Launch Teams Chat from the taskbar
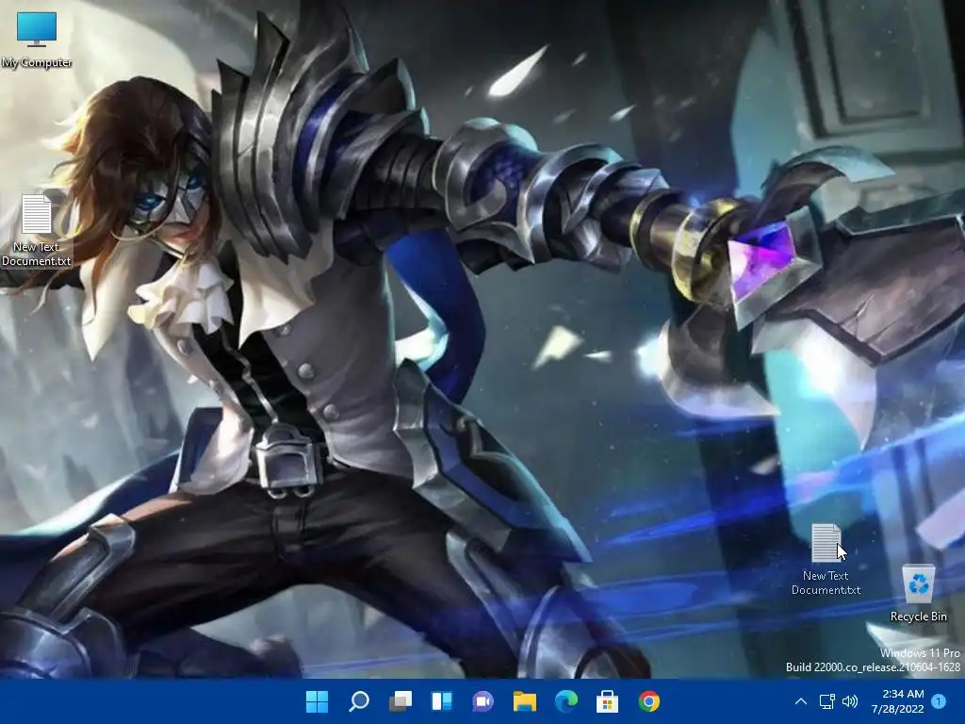Screen dimensions: 965x724 tap(483, 701)
